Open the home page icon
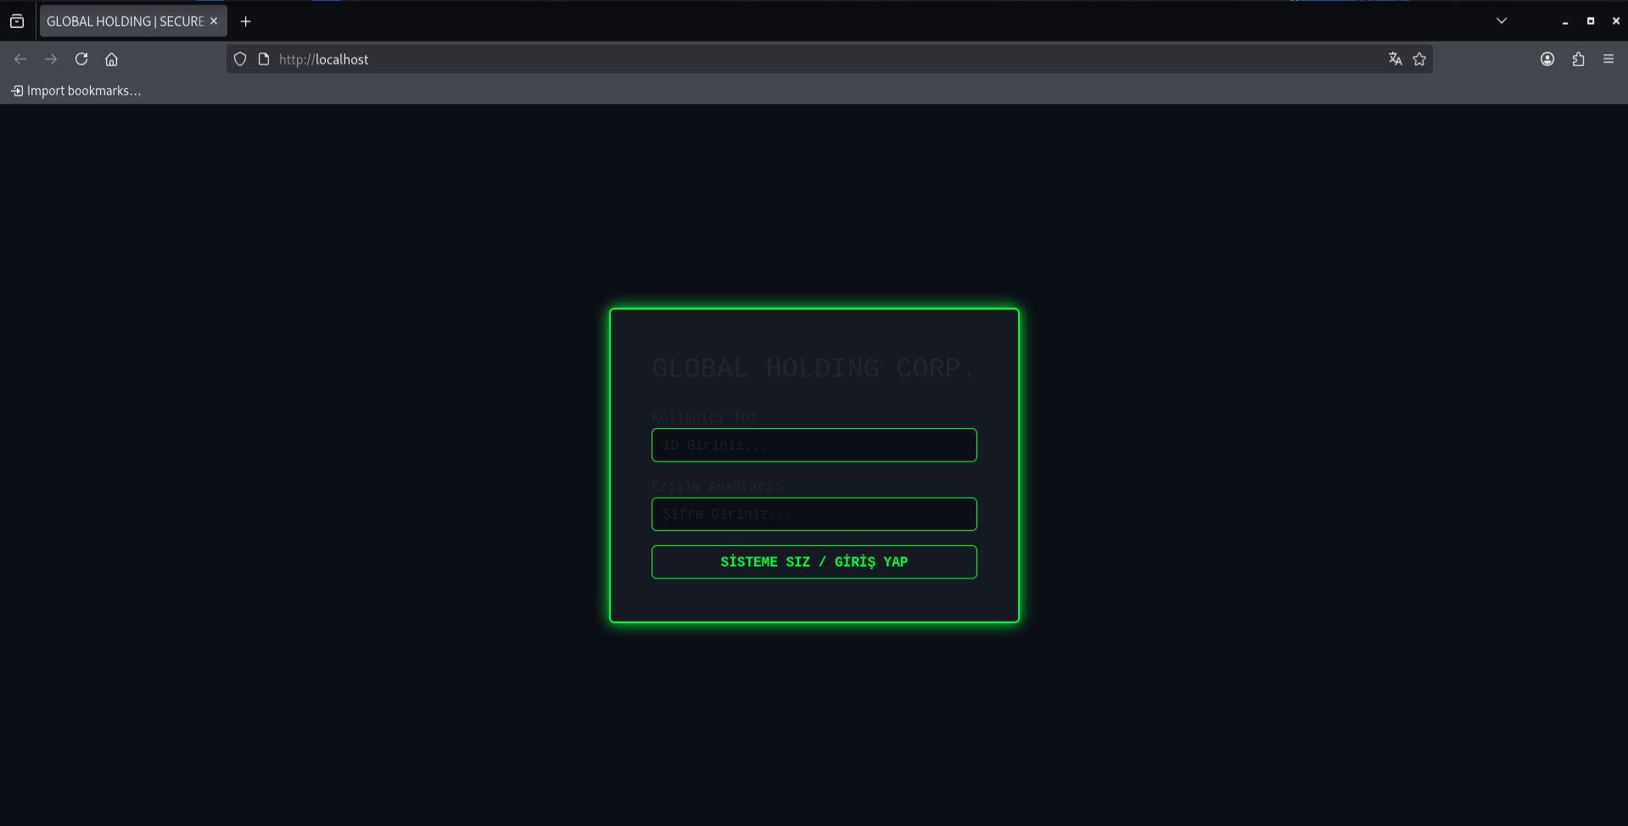Screen dimensions: 1628x826 tap(111, 59)
